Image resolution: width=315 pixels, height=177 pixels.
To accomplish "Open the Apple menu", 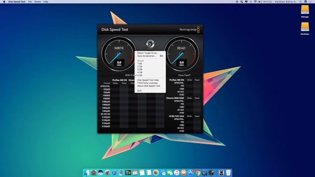I will pyautogui.click(x=4, y=1).
